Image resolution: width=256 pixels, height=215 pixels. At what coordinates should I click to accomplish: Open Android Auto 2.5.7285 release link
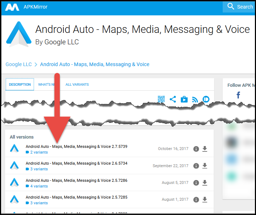(76, 197)
